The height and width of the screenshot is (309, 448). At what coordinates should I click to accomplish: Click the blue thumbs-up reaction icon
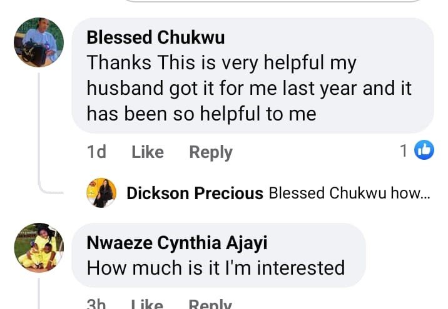(x=424, y=150)
